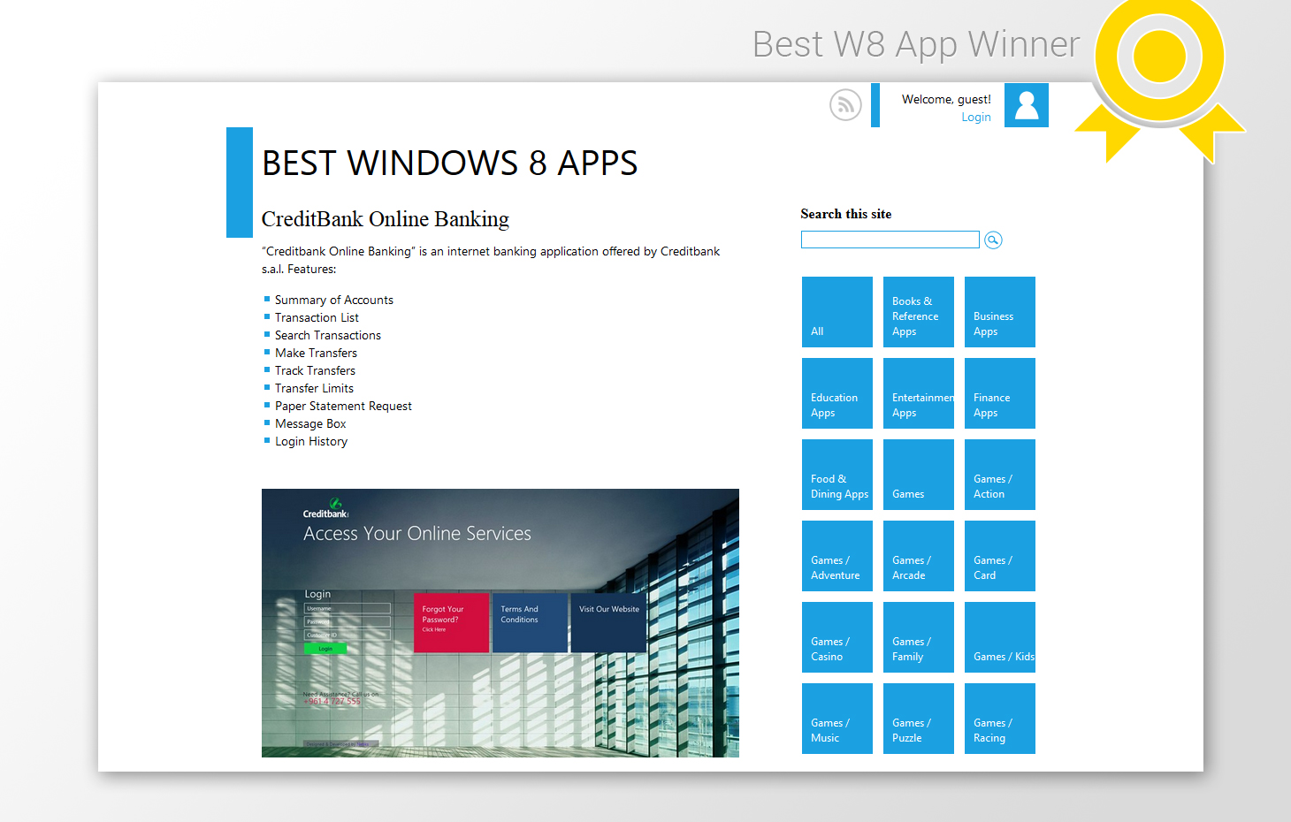Click the Creditbank app screenshot image
The image size is (1291, 822).
tap(500, 623)
